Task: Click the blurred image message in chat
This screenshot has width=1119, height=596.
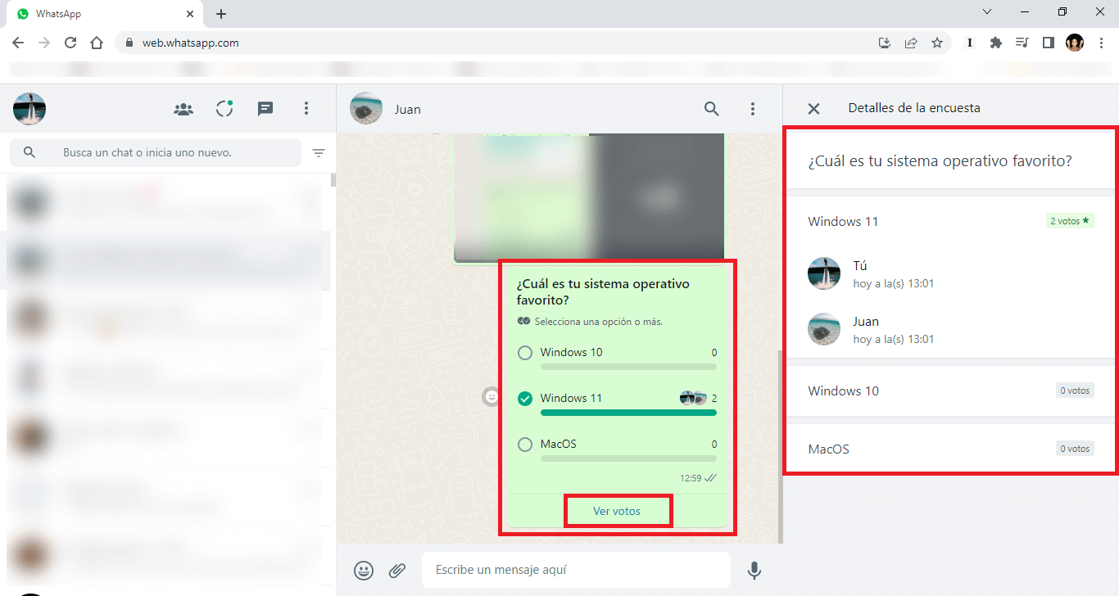Action: point(589,198)
